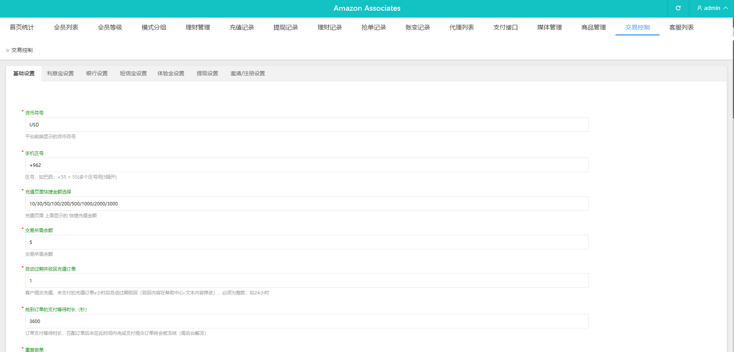Go to 会员列表 menu item
This screenshot has height=352, width=734.
click(66, 27)
